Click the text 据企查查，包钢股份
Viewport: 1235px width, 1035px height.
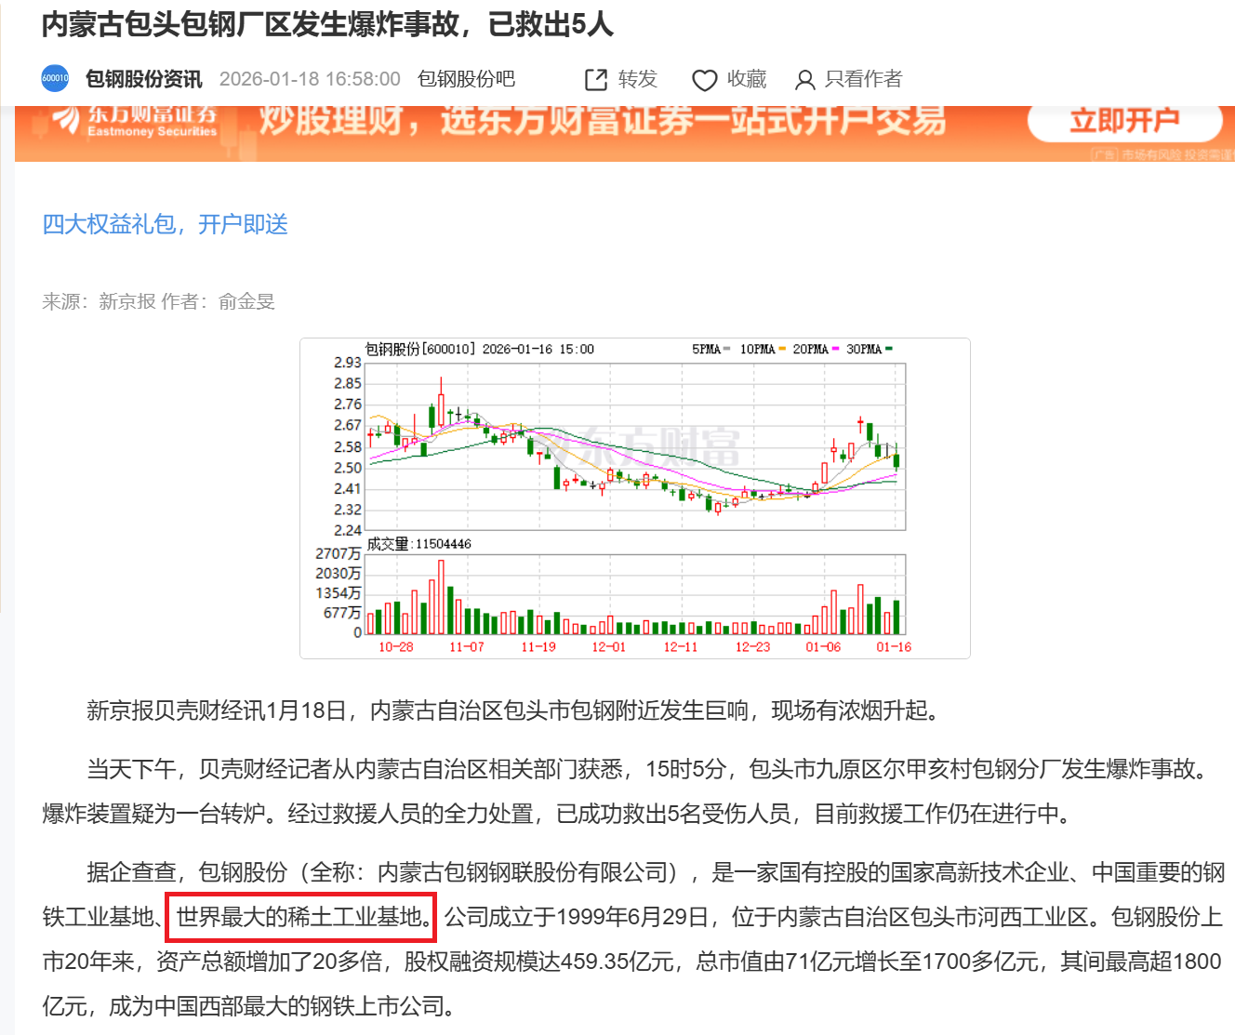coord(187,872)
